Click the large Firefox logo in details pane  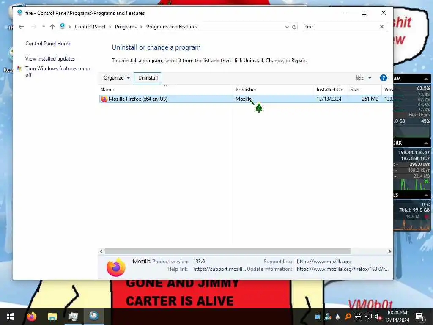[x=116, y=267]
